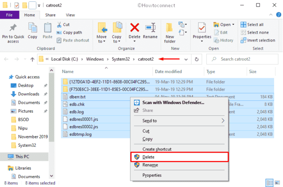Open Customize Quick Access Toolbar dropdown
283x187 pixels.
point(39,6)
